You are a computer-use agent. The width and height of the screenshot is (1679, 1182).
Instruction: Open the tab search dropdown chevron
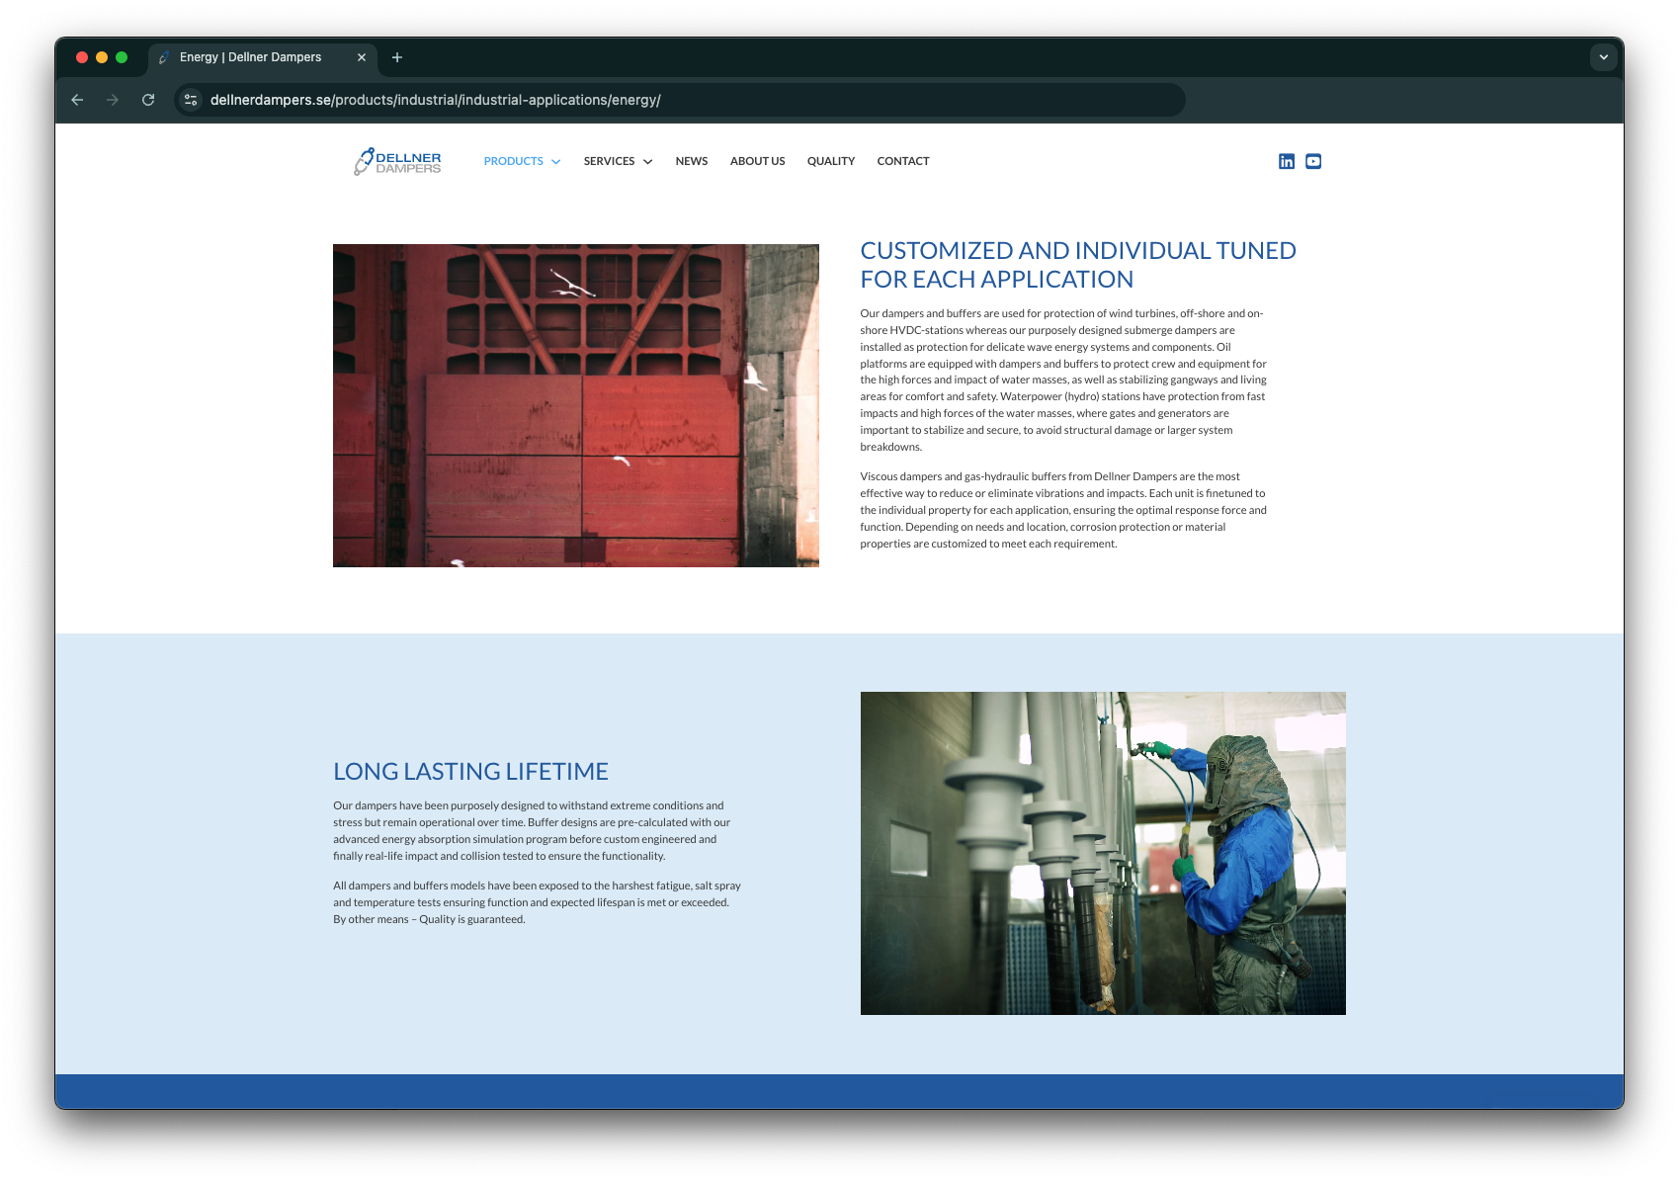coord(1603,57)
